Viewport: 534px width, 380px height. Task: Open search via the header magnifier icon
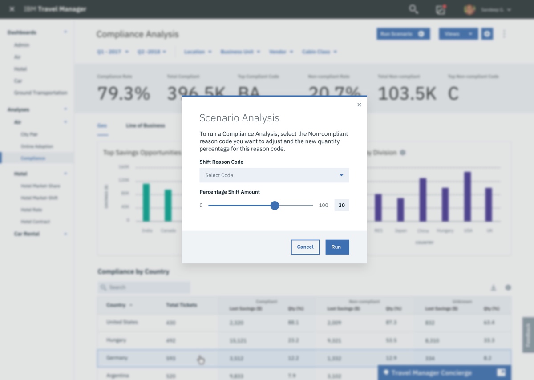click(x=413, y=9)
